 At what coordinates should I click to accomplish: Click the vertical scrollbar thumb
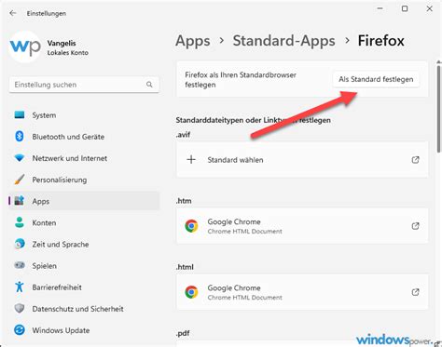coord(438,109)
